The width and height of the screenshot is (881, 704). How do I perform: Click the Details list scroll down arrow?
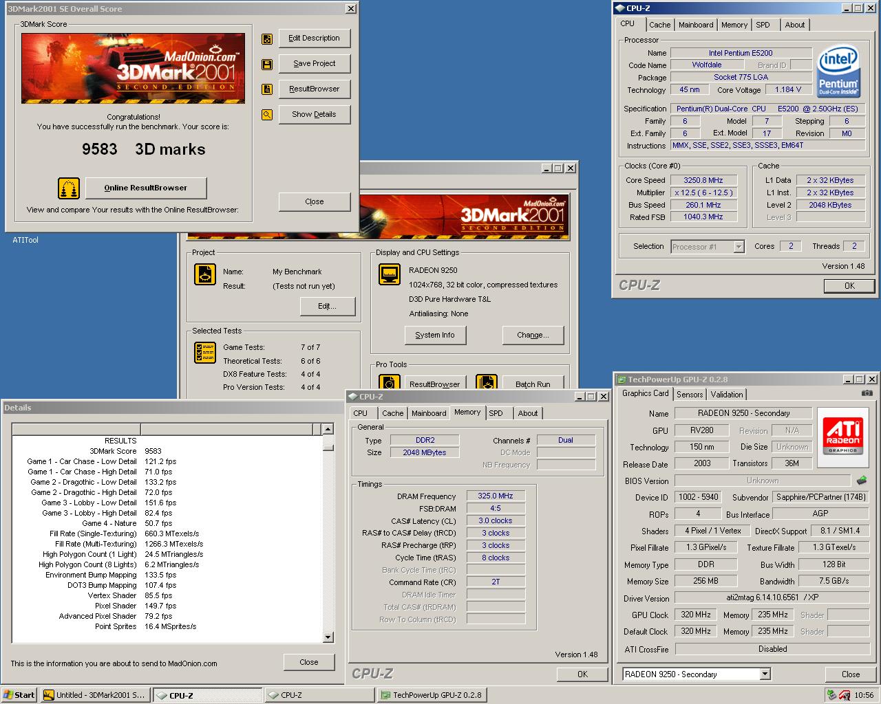pos(328,637)
